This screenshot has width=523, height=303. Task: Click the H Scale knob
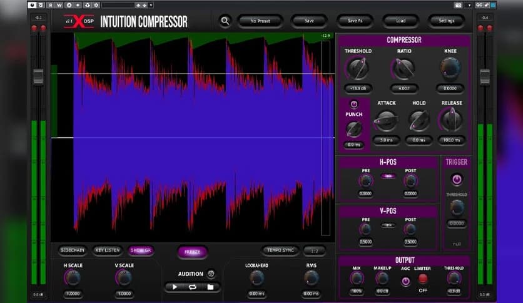[x=73, y=278]
